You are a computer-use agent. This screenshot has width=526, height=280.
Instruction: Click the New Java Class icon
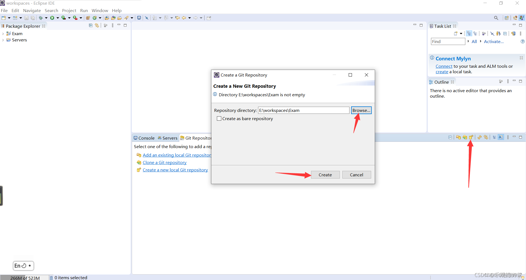click(95, 18)
